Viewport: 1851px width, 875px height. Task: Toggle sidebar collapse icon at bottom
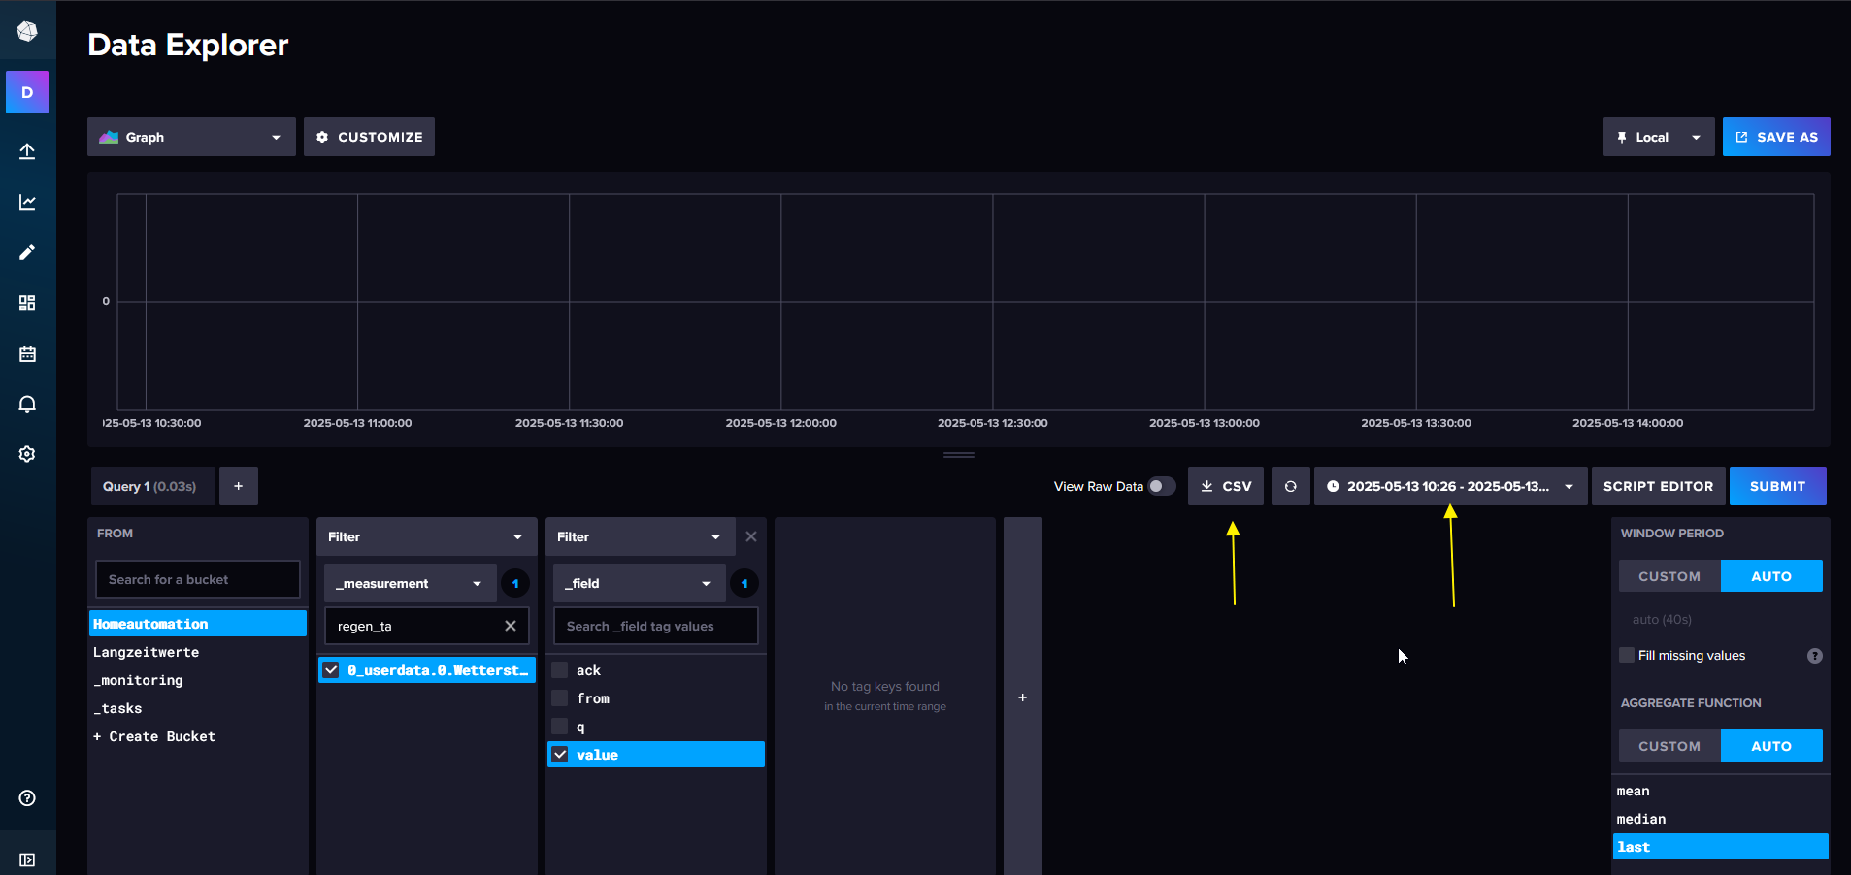27,859
